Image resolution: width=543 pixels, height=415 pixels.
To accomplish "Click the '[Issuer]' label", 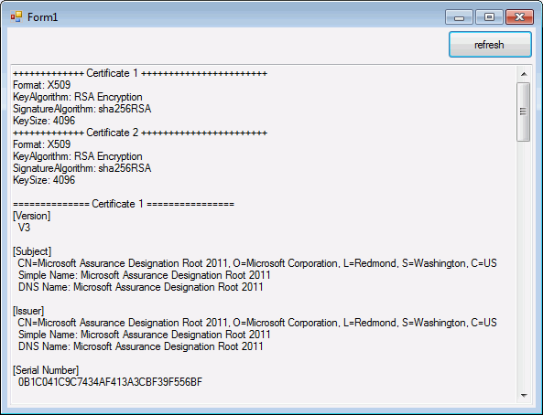I will tap(28, 311).
